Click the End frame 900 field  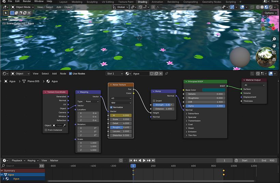click(x=268, y=161)
